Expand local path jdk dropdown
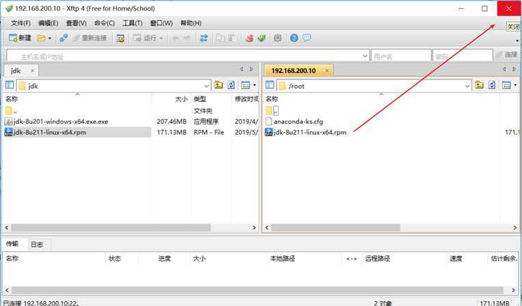 click(207, 86)
